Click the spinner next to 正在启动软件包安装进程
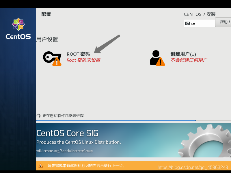Screen dimensions: 231x173 pos(39,116)
